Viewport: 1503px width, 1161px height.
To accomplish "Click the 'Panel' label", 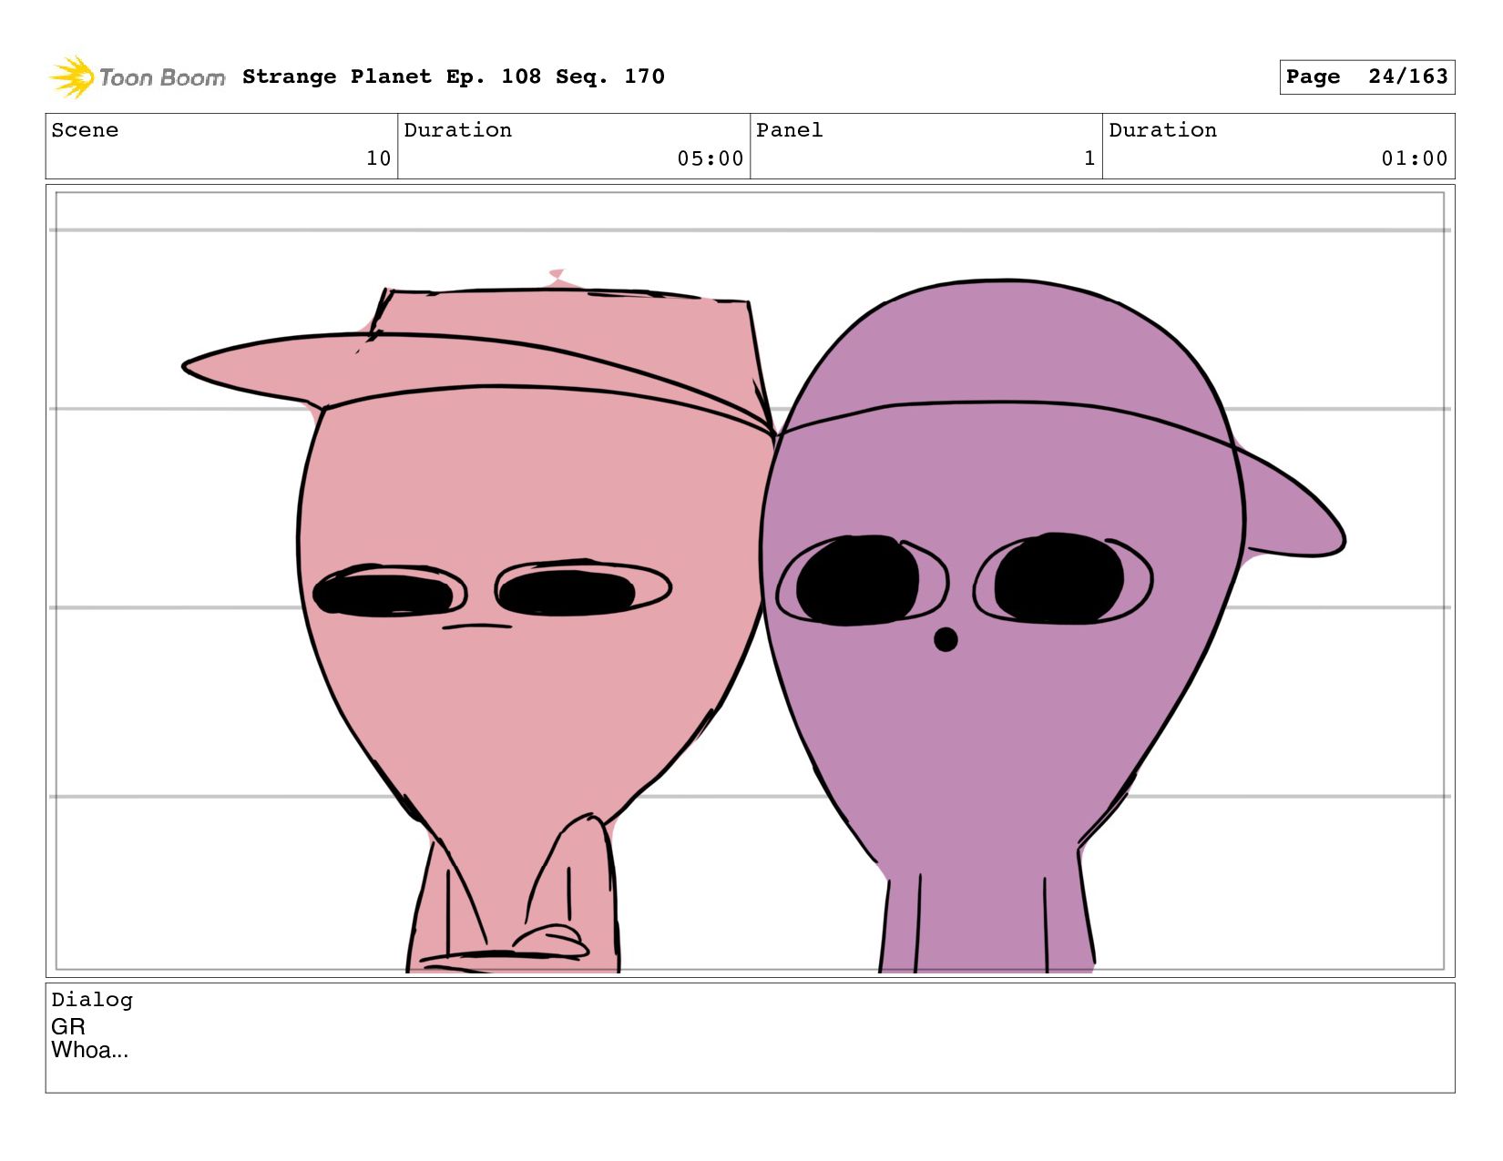I will (x=789, y=130).
